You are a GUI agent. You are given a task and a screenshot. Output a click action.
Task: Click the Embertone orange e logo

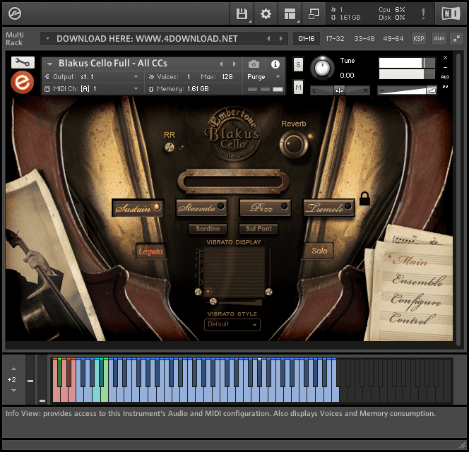click(x=22, y=82)
